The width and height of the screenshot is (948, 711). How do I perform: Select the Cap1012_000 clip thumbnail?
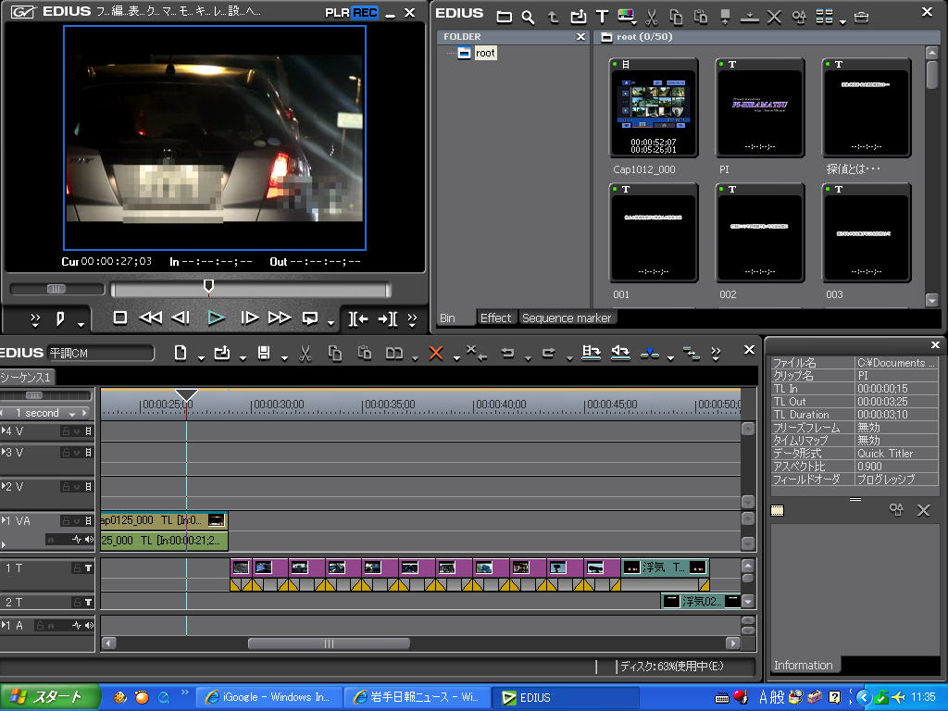tap(653, 107)
